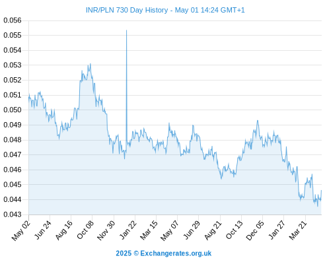Select the 0.050 y-axis value label
The width and height of the screenshot is (327, 264).
[13, 110]
